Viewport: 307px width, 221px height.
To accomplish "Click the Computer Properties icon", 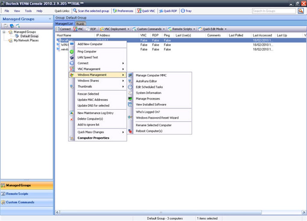I will click(72, 138).
